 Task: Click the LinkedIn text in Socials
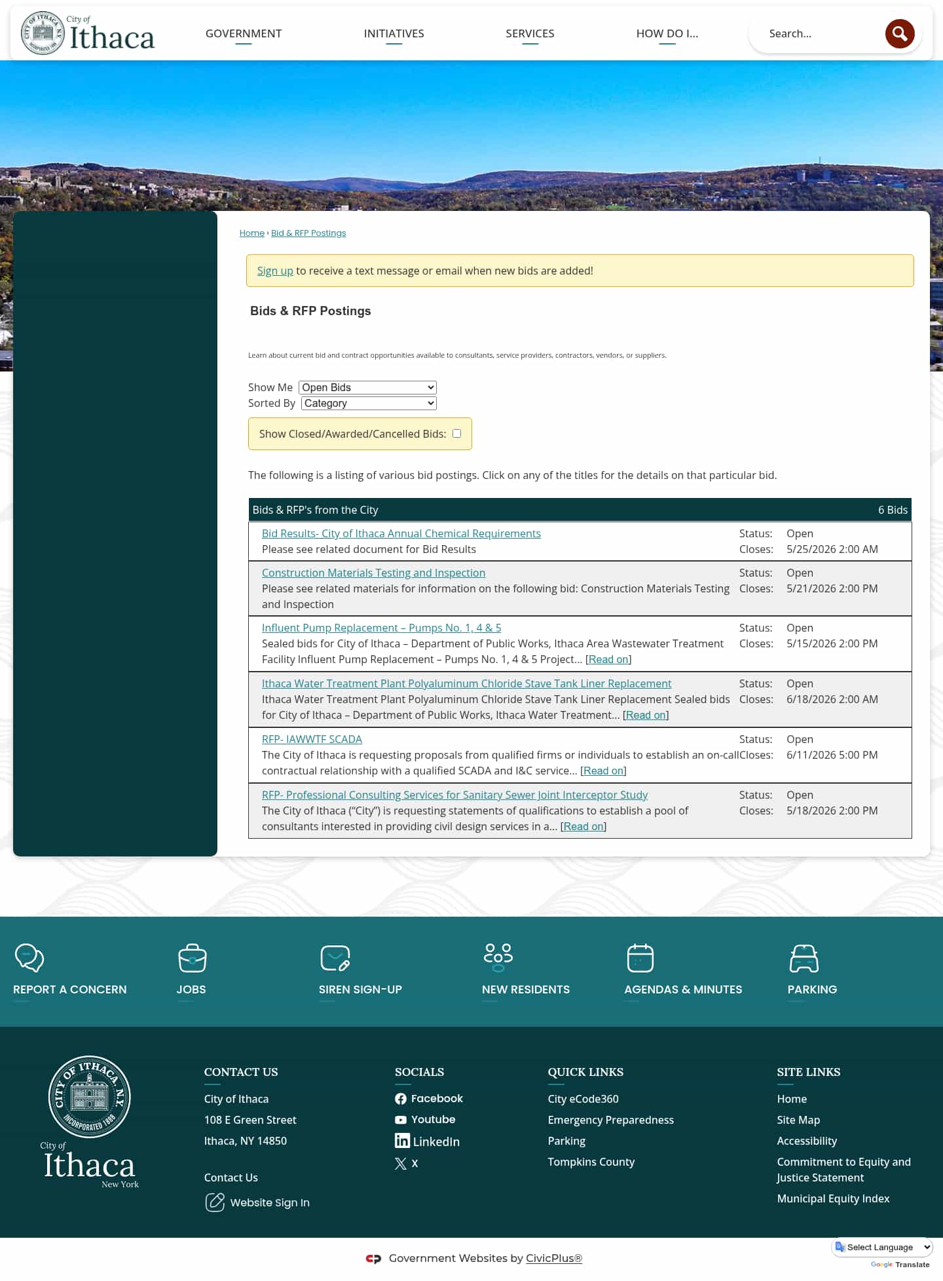[x=436, y=1141]
